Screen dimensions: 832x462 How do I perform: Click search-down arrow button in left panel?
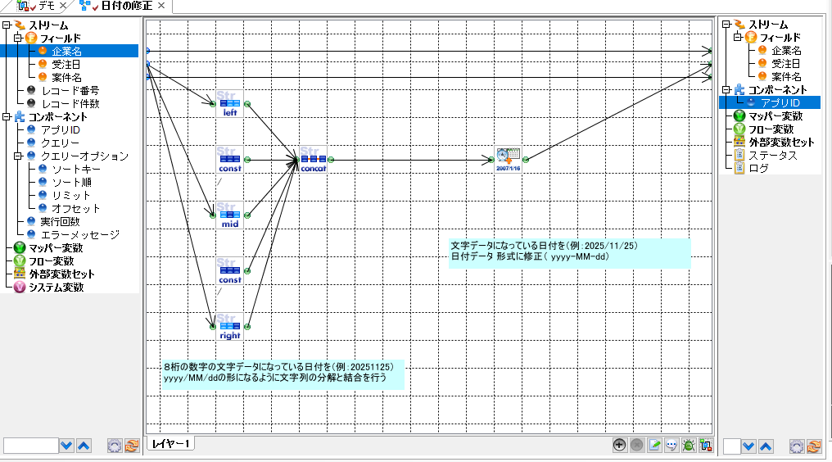(67, 446)
